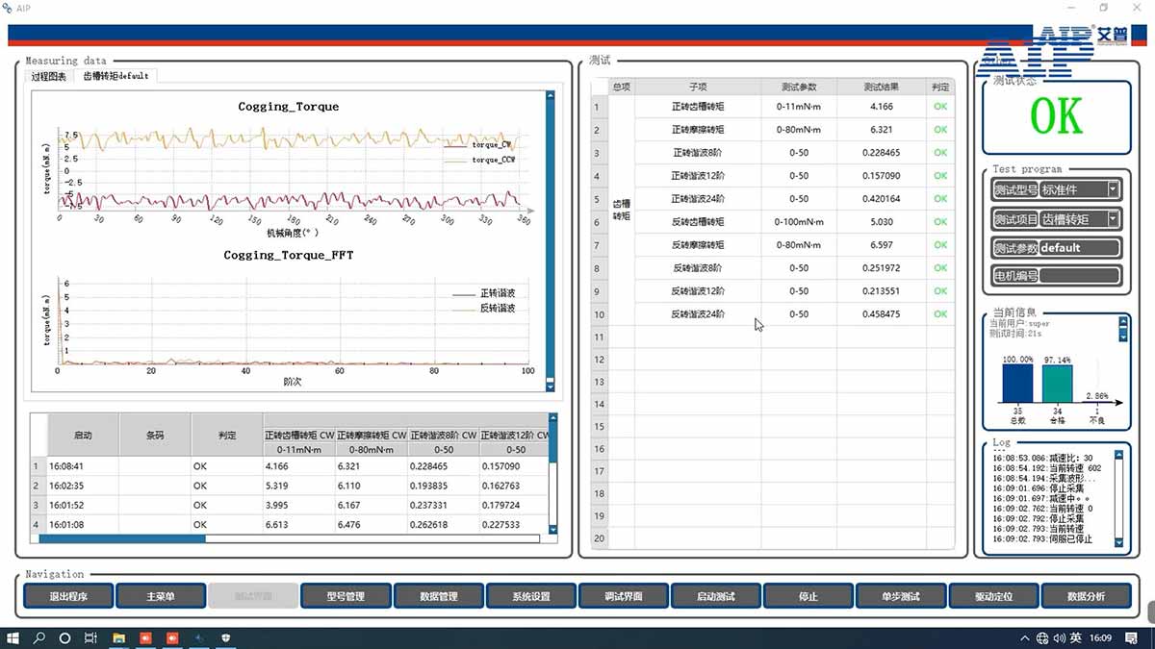Switch to the 过程图表 tab
1155x649 pixels.
coord(49,76)
